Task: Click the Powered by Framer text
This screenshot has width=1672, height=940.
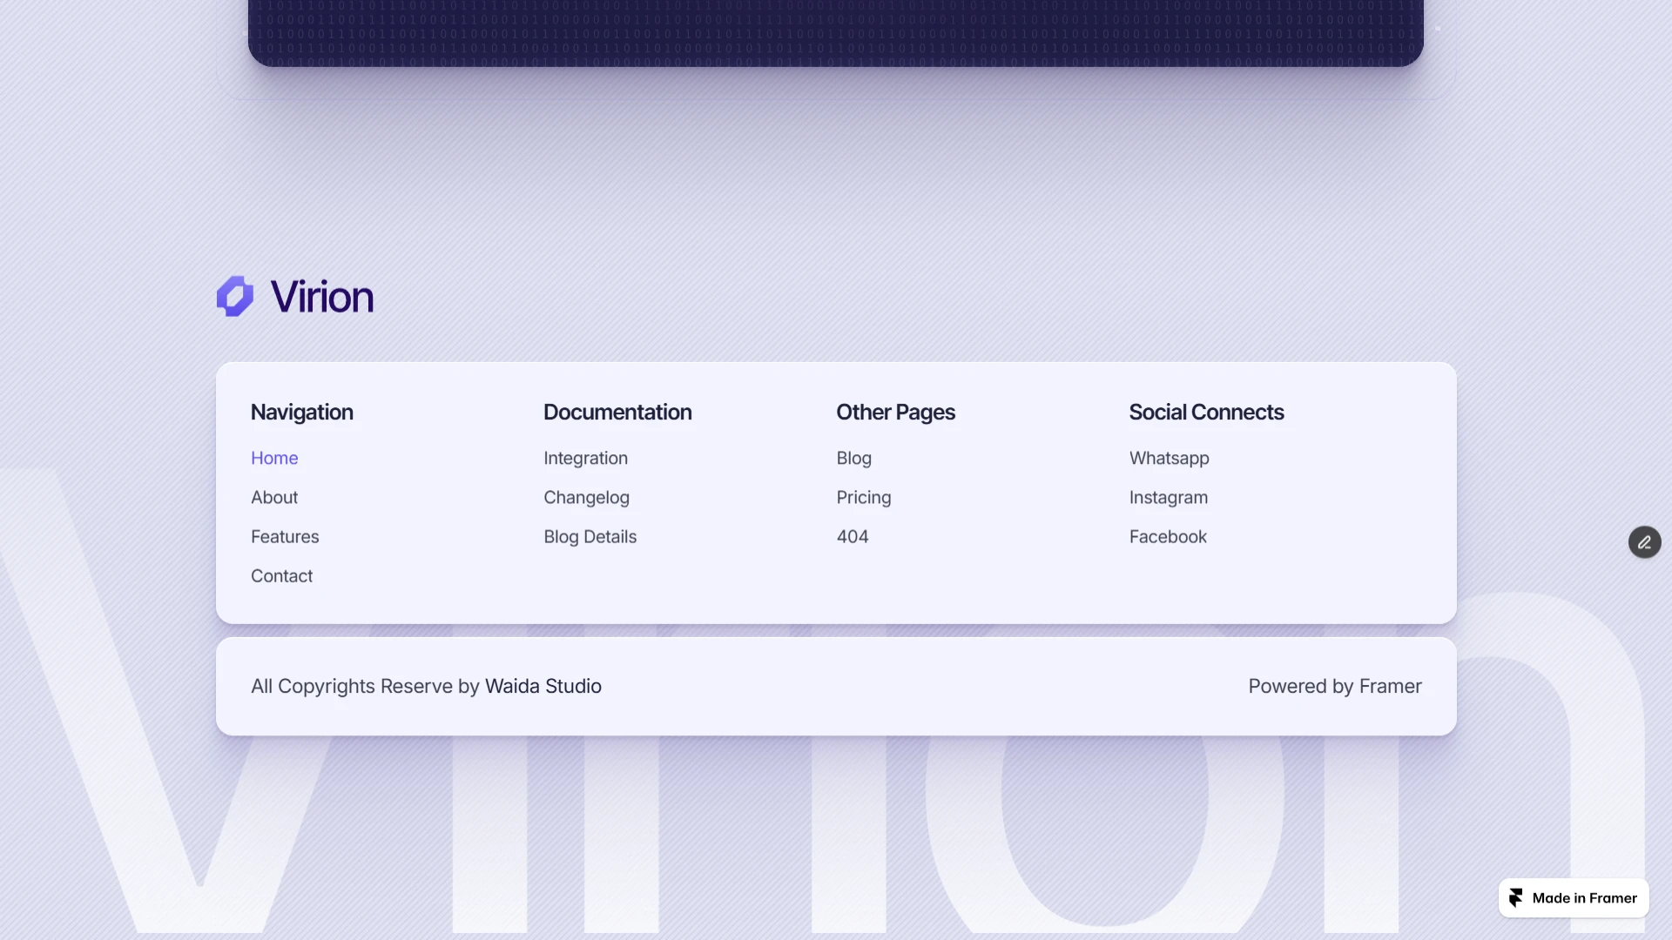Action: [x=1334, y=686]
